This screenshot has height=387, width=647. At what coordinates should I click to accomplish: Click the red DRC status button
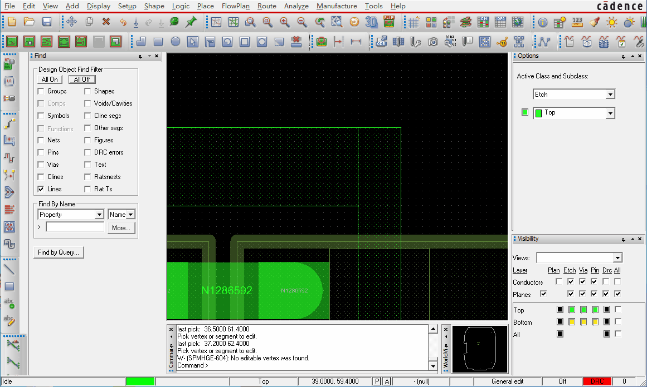pyautogui.click(x=597, y=381)
